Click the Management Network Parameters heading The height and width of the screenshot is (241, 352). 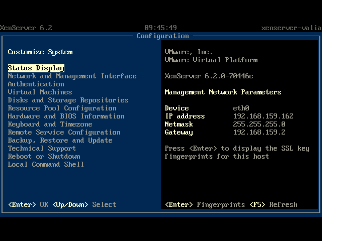pyautogui.click(x=223, y=92)
